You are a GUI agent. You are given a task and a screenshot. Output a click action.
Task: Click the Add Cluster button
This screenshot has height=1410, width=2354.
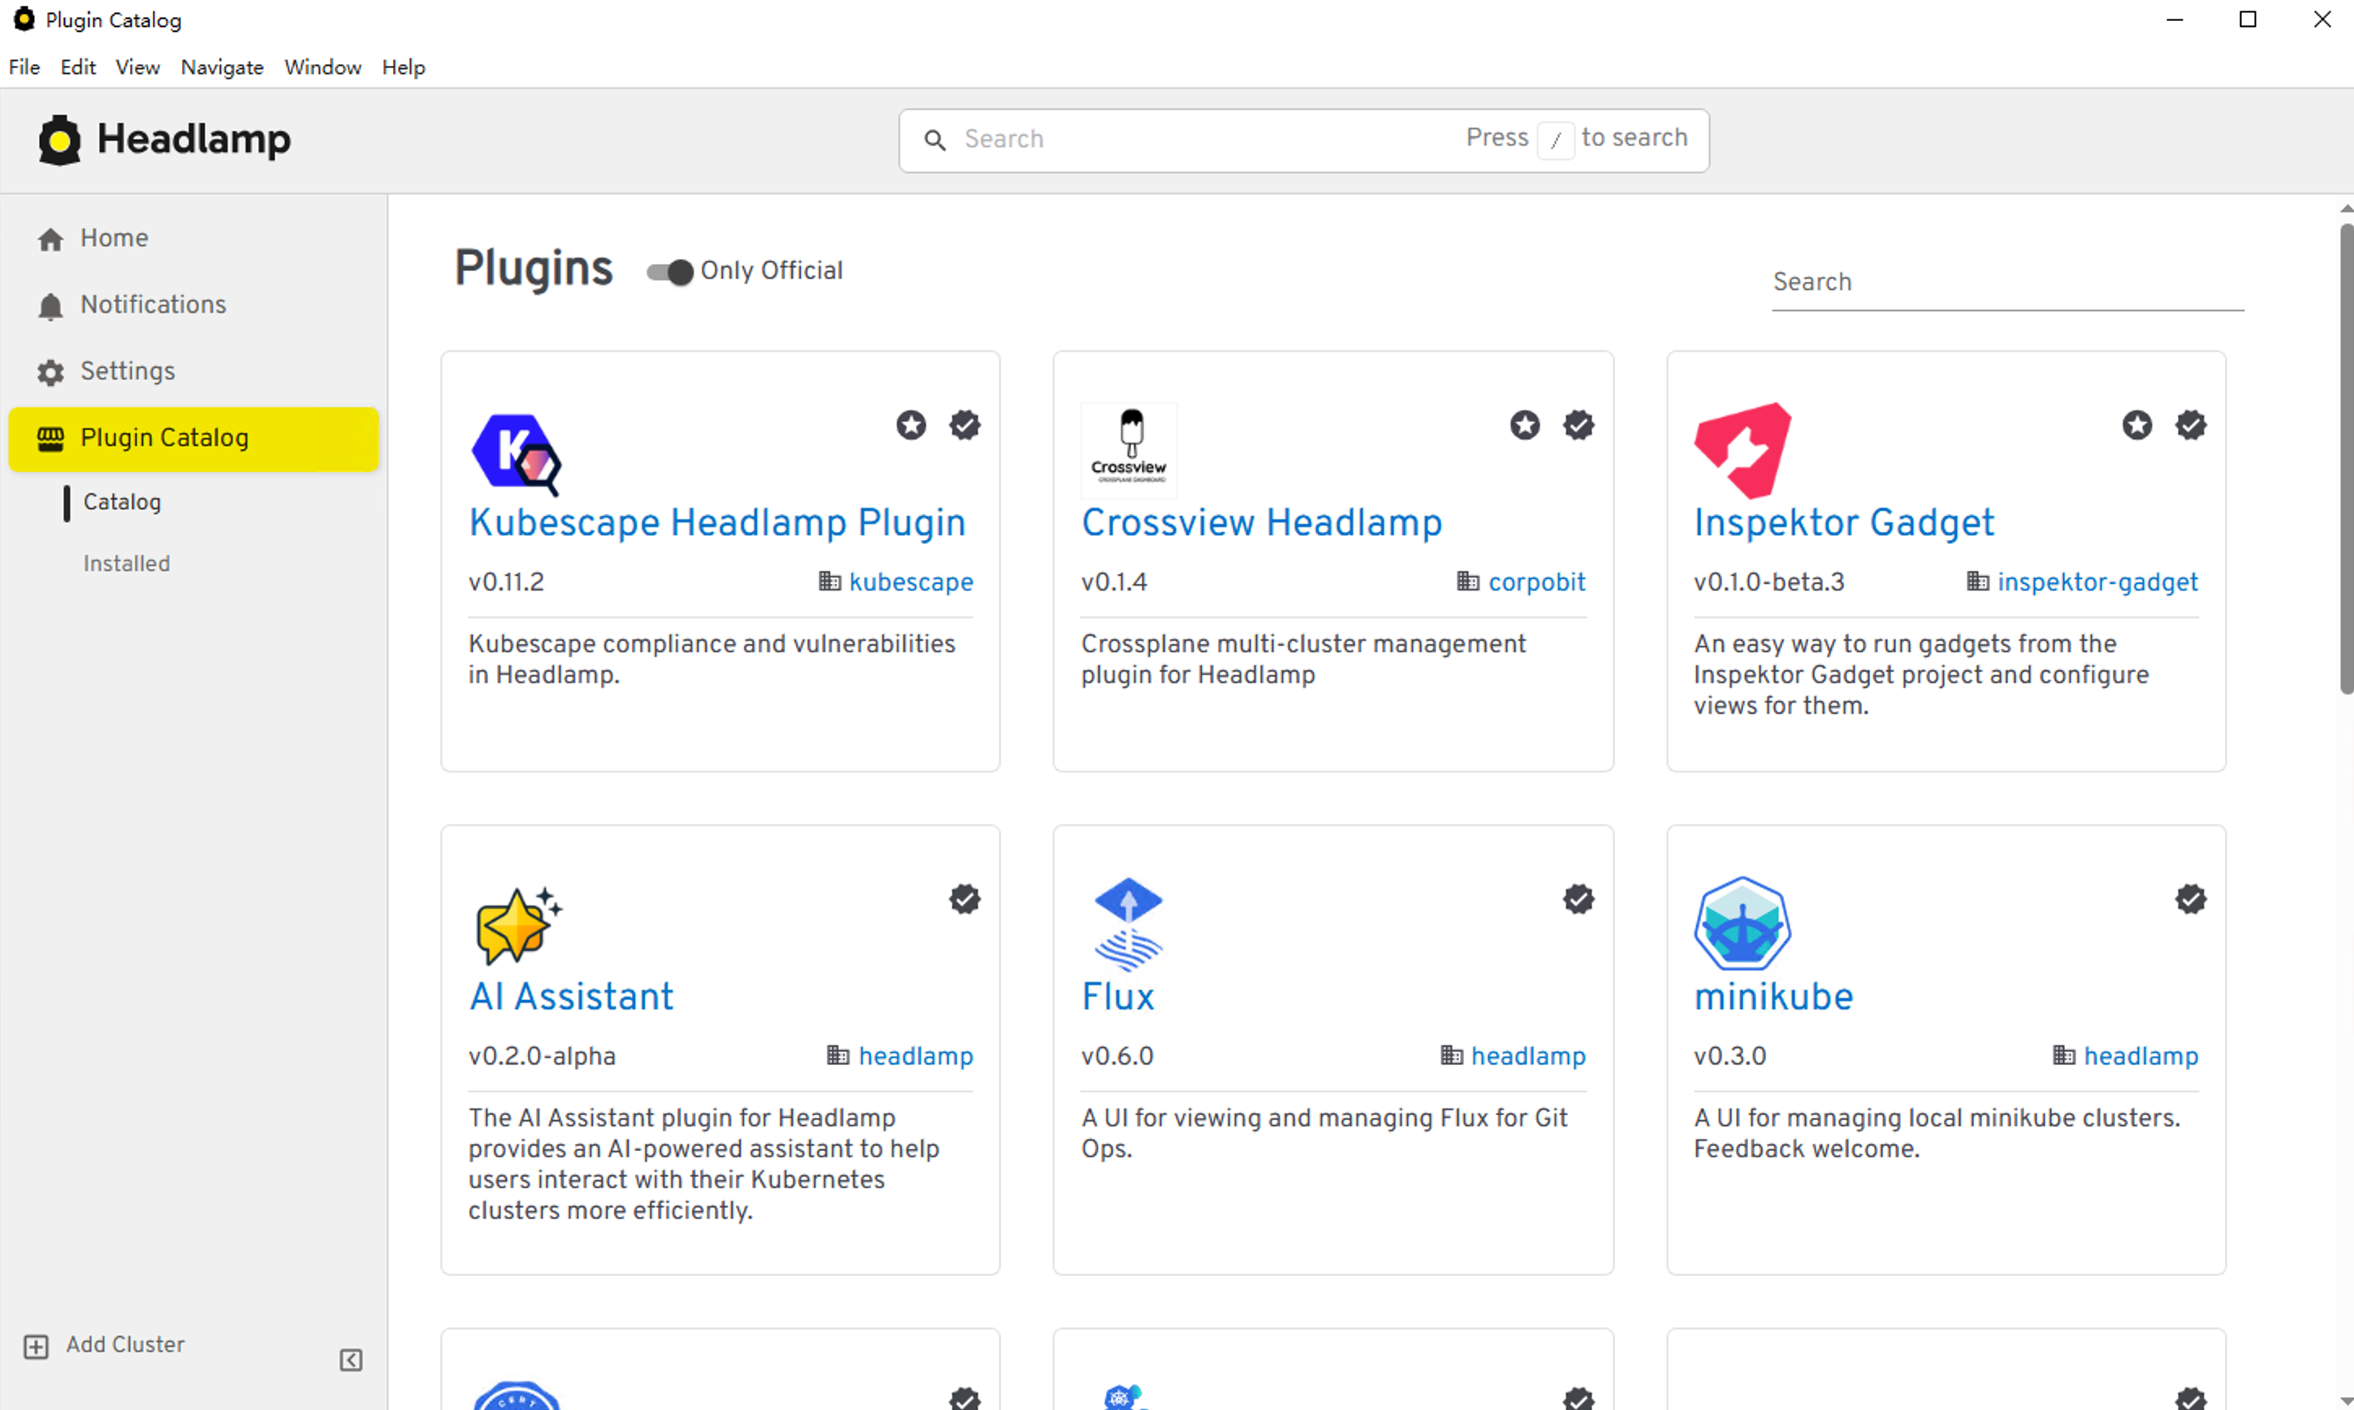click(105, 1345)
